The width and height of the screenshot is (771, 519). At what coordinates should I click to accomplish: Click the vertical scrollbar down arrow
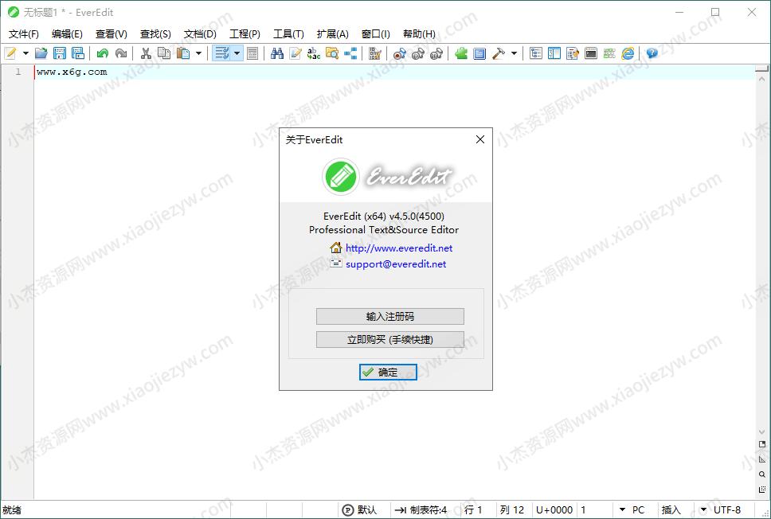(x=762, y=432)
